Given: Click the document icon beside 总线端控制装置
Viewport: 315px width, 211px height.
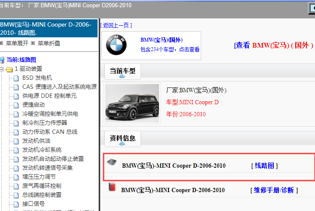Looking at the screenshot, I should pos(16,196).
